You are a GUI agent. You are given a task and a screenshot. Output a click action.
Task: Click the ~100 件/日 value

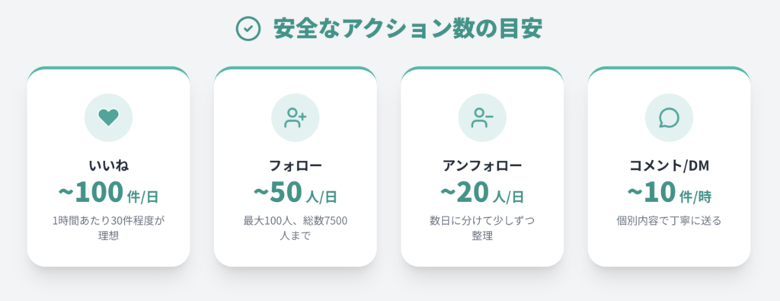108,194
